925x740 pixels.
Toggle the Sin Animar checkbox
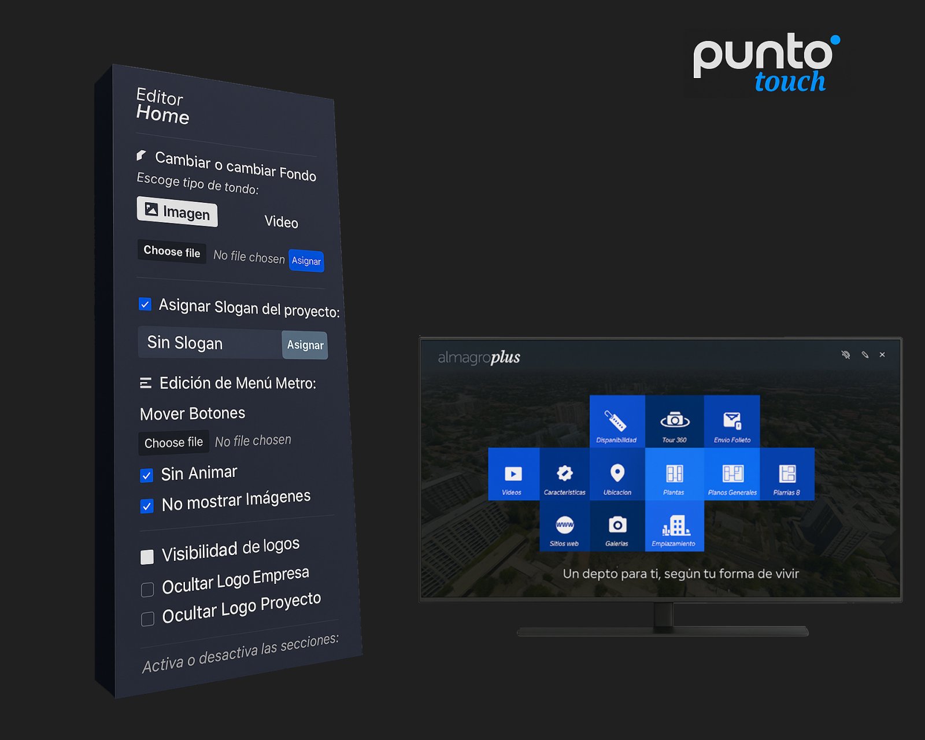(x=147, y=475)
